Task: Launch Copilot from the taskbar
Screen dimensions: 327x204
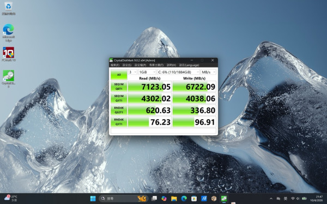Action: click(164, 199)
